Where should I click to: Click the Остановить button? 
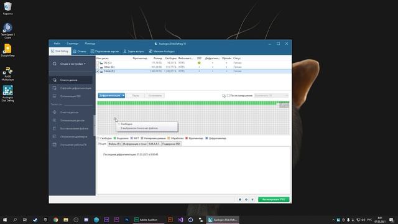pos(155,95)
